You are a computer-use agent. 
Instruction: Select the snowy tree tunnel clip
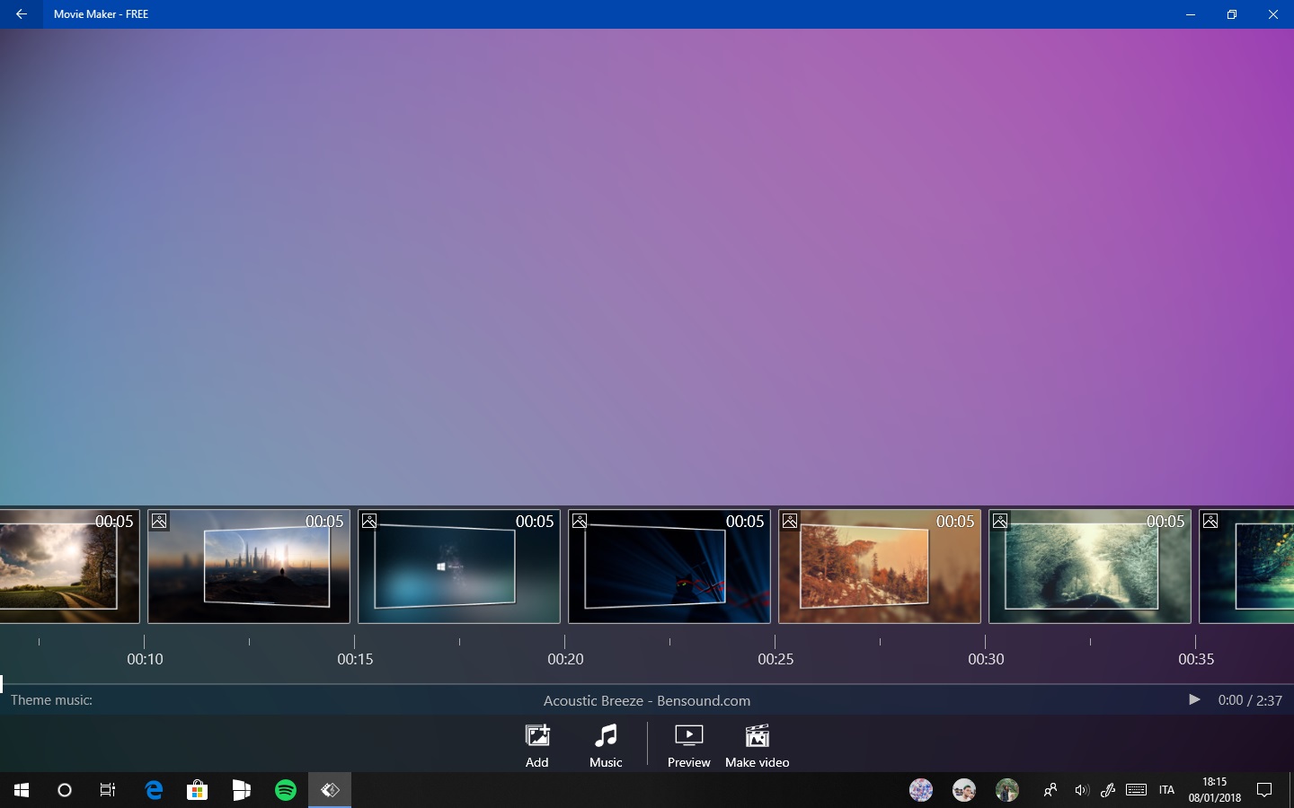[1090, 566]
